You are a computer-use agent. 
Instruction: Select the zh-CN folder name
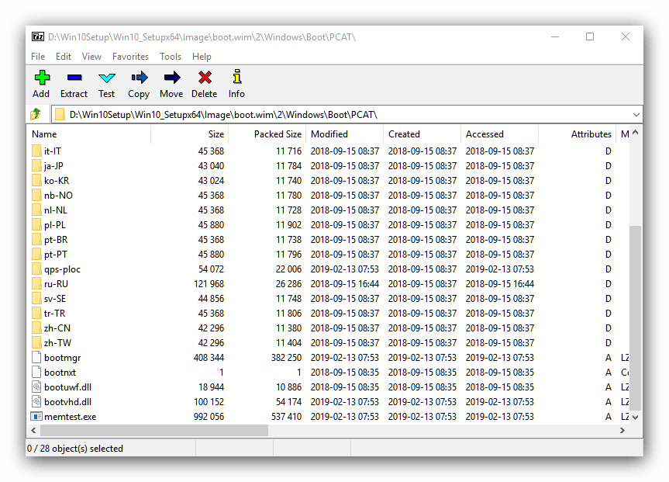pos(57,328)
